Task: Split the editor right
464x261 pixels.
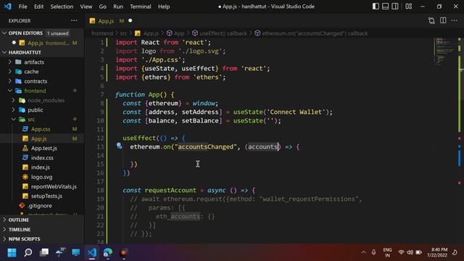Action: (x=443, y=20)
